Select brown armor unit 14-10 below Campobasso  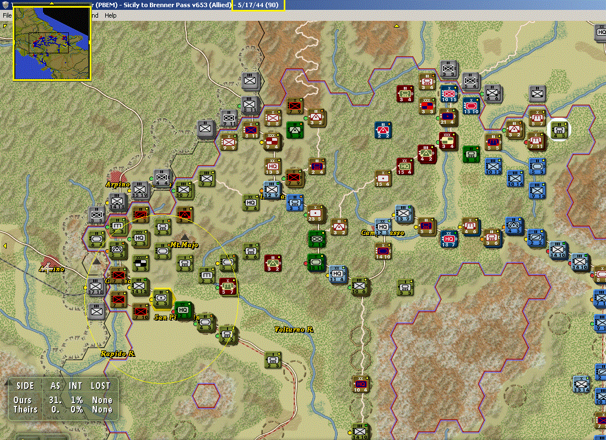click(x=383, y=251)
